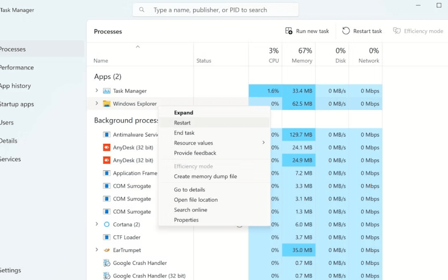The image size is (448, 280).
Task: Expand the Windows Explorer row chevron
Action: pos(96,104)
